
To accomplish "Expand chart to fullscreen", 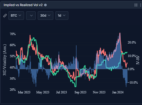I will 136,5.
